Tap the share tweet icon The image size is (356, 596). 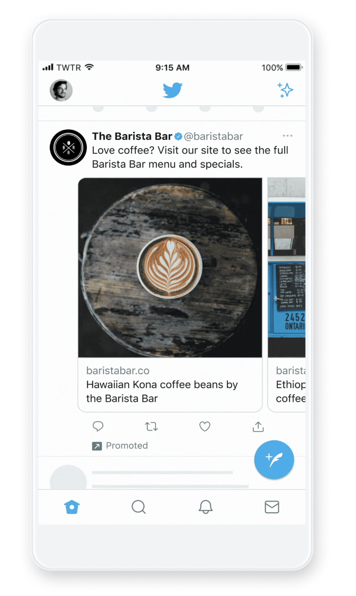point(258,427)
